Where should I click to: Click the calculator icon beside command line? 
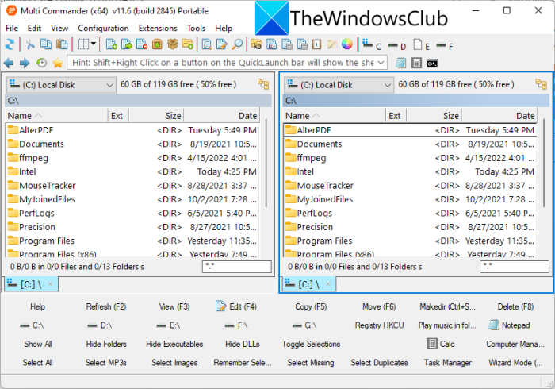(x=416, y=63)
